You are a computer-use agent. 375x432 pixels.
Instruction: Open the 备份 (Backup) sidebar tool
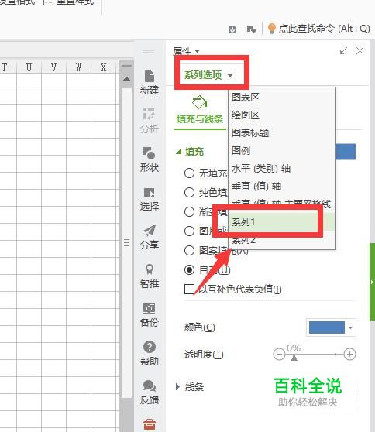(150, 314)
